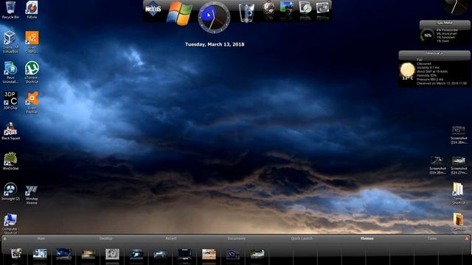The width and height of the screenshot is (472, 265).
Task: Open the glass recycle bin in the dock
Action: pyautogui.click(x=246, y=13)
